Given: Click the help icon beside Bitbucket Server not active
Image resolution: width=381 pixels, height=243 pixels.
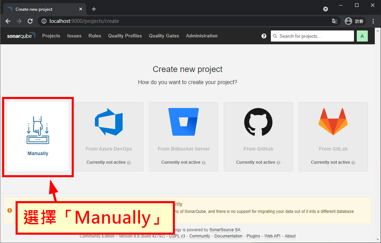Looking at the screenshot, I should [204, 163].
